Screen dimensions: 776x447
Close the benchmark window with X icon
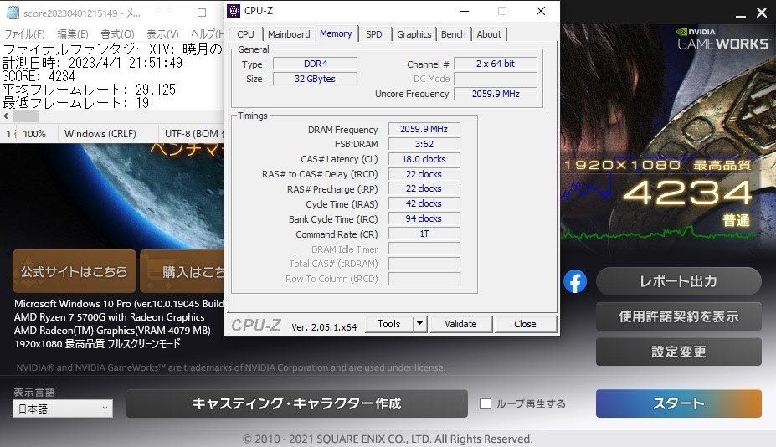tap(762, 13)
